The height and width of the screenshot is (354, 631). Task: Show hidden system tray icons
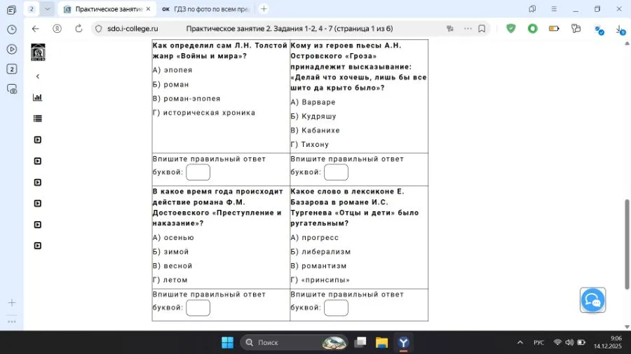coord(520,342)
